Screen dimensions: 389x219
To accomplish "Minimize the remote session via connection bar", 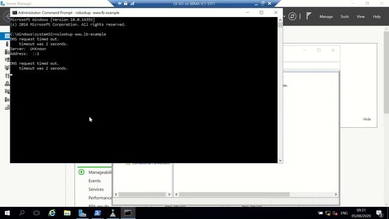I will (x=256, y=4).
